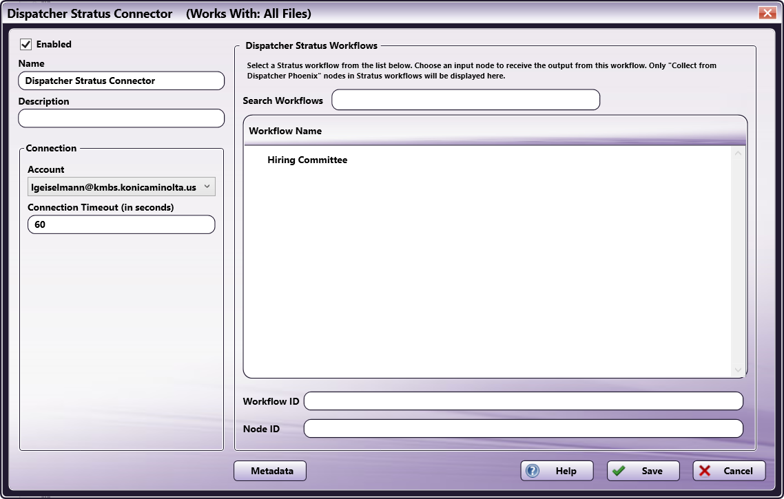Click the Connection Timeout field
The image size is (784, 499).
(x=121, y=224)
